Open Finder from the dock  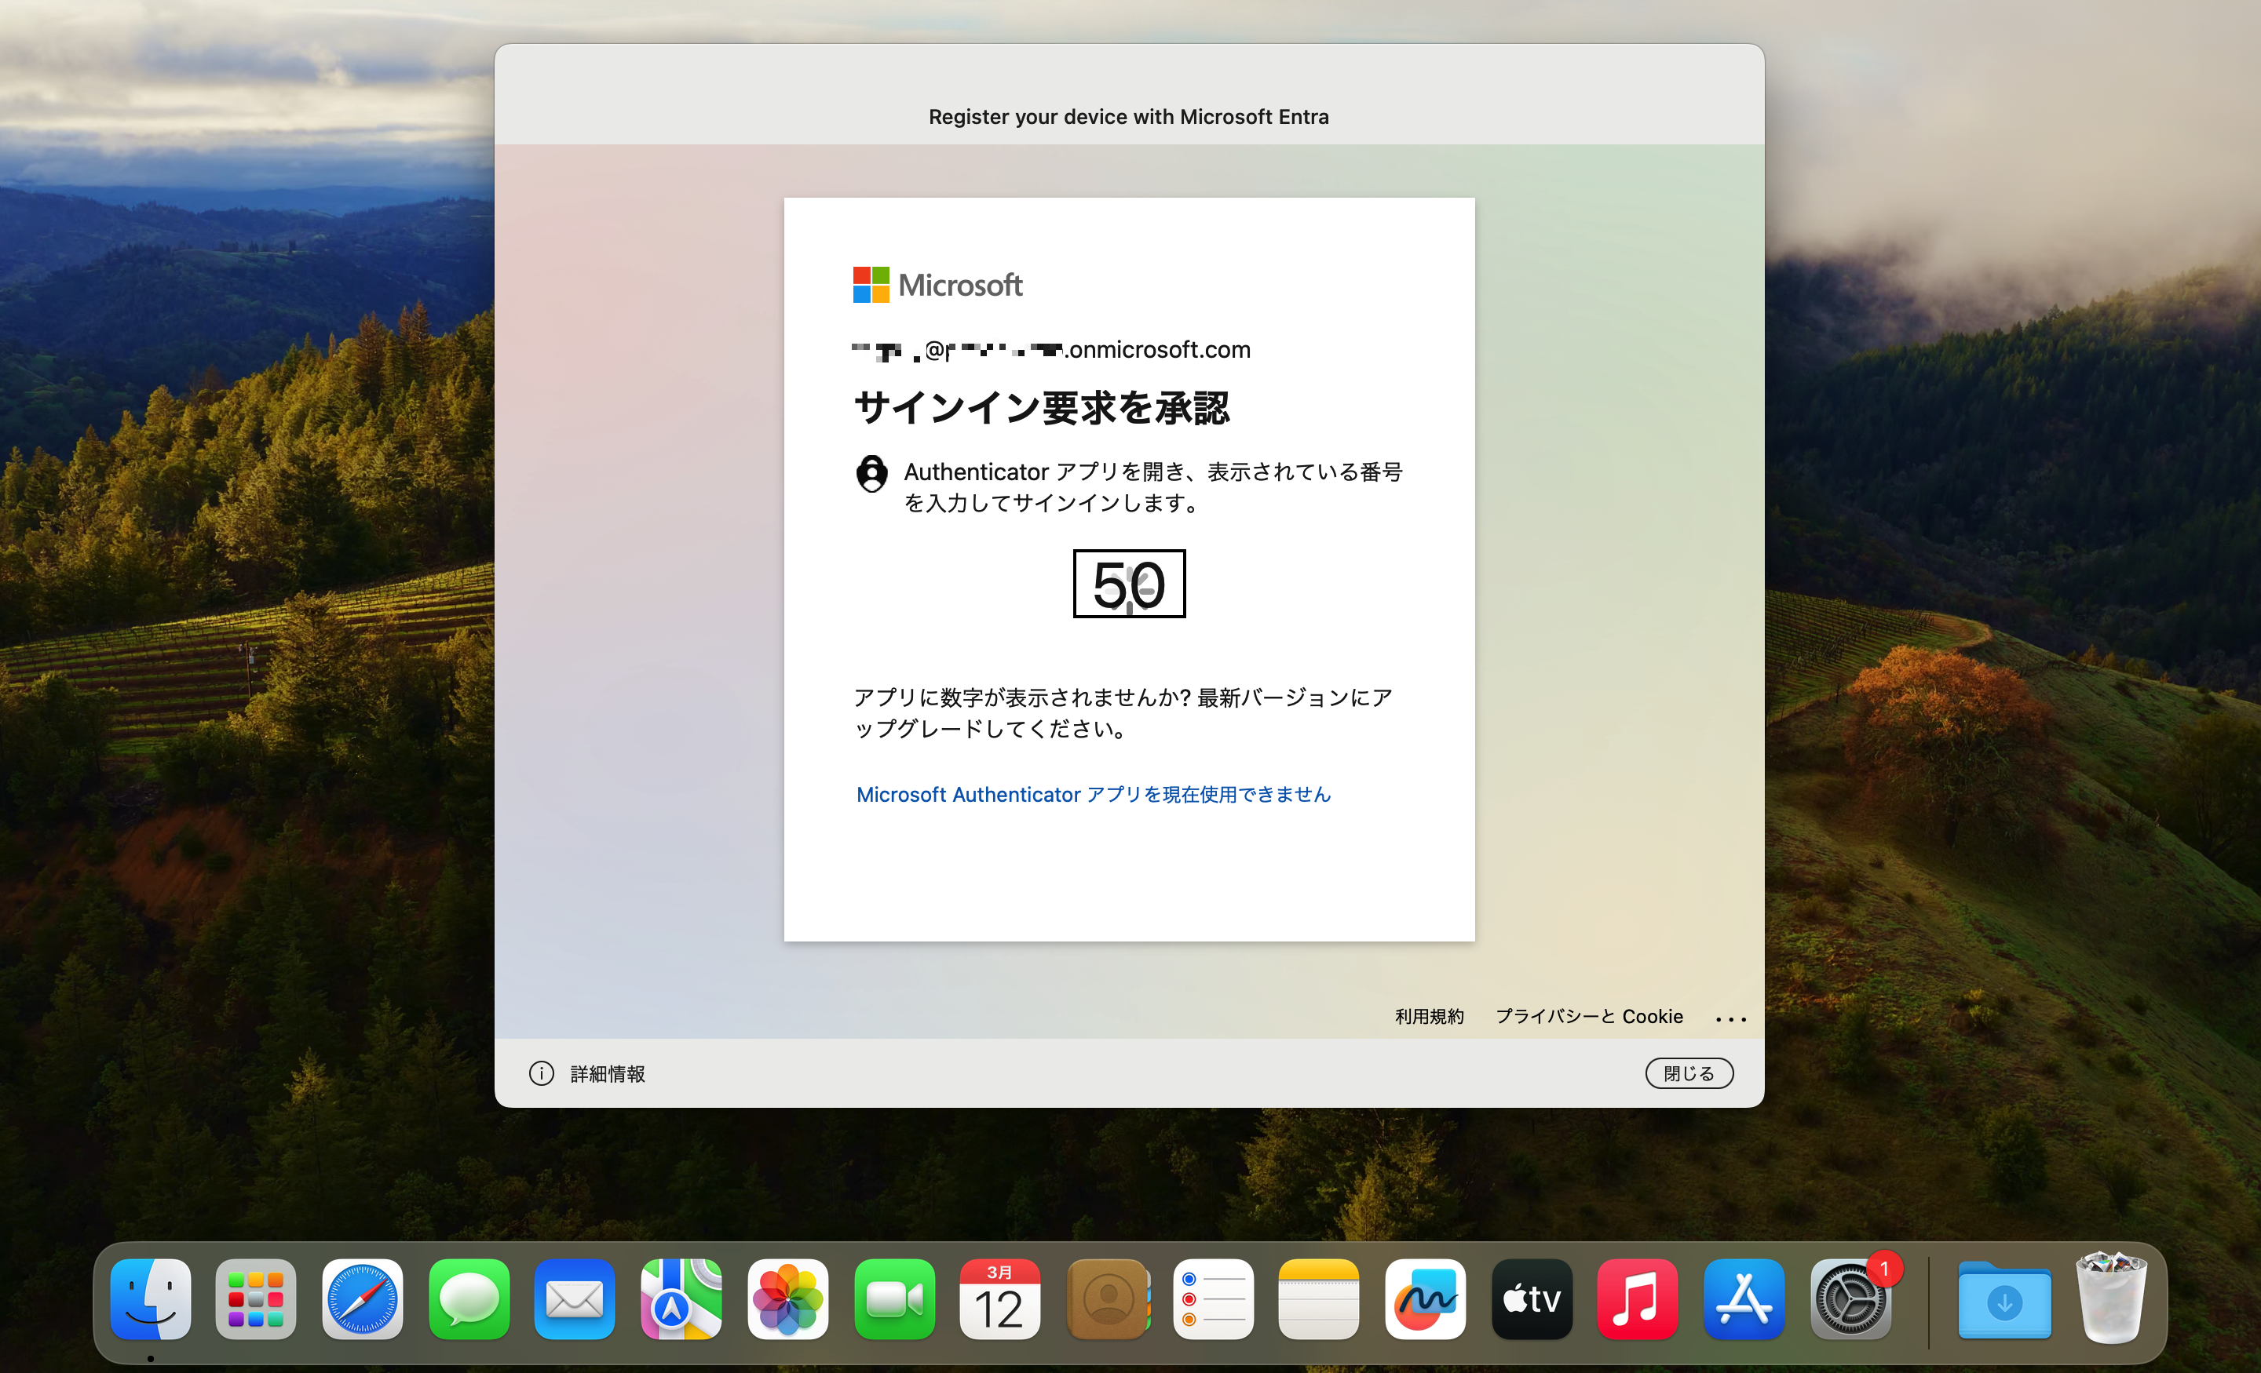coord(151,1298)
